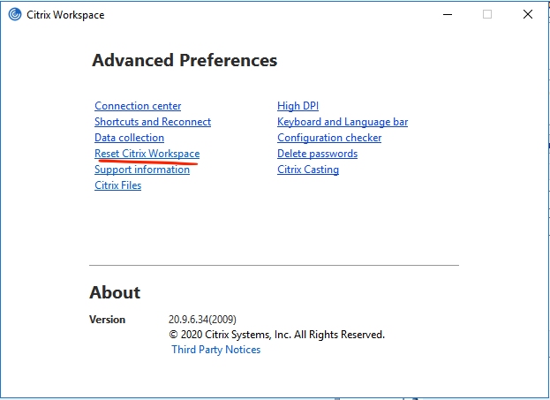Click the Advanced Preferences heading
550x400 pixels.
184,61
